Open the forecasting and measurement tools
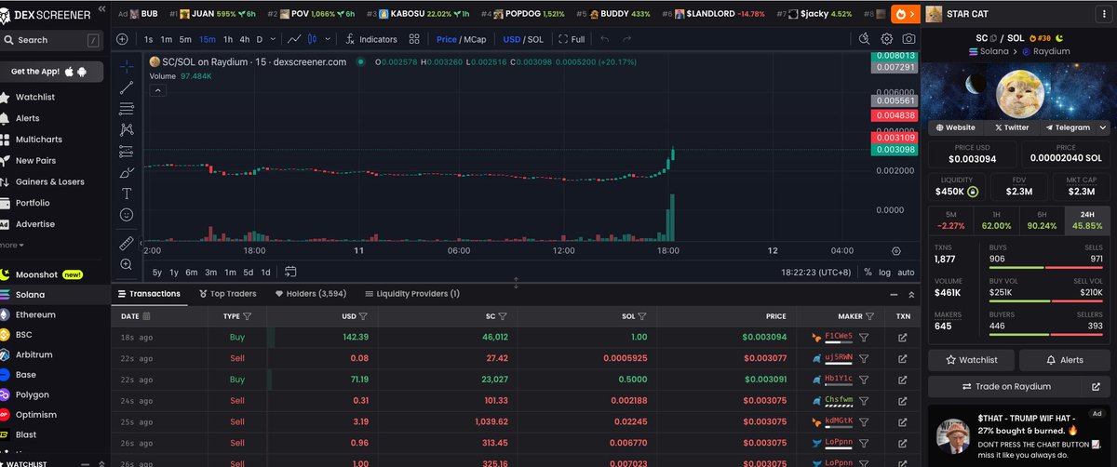 127,152
